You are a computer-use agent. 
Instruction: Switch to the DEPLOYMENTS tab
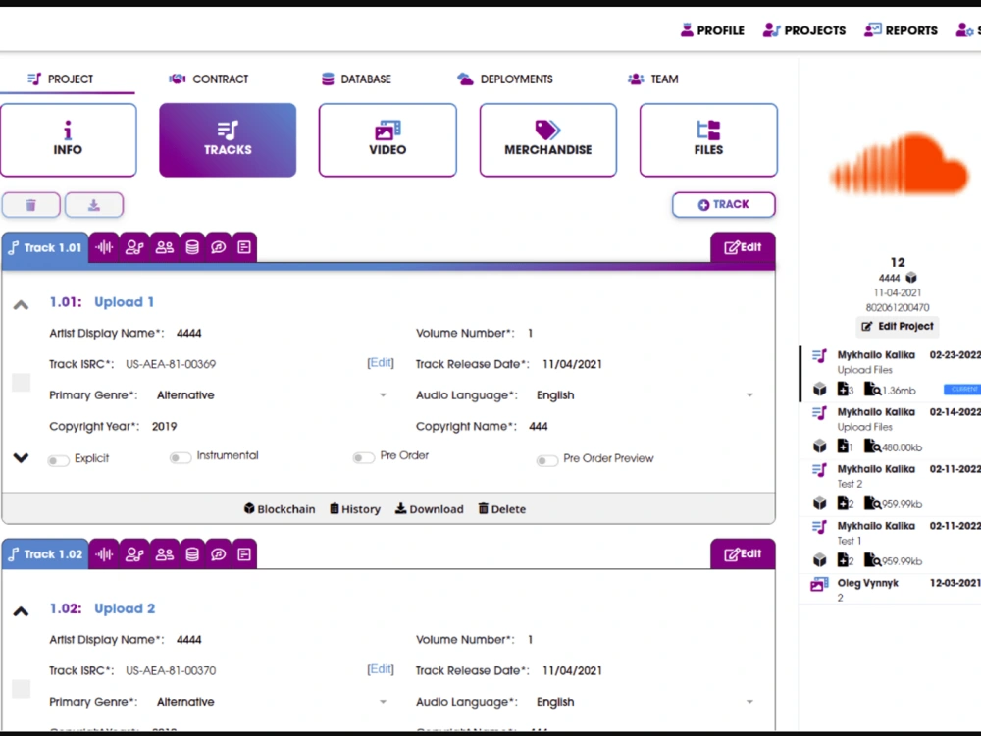(505, 79)
